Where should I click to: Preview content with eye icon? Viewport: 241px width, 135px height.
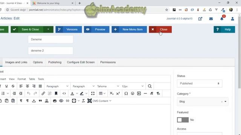[61, 101]
